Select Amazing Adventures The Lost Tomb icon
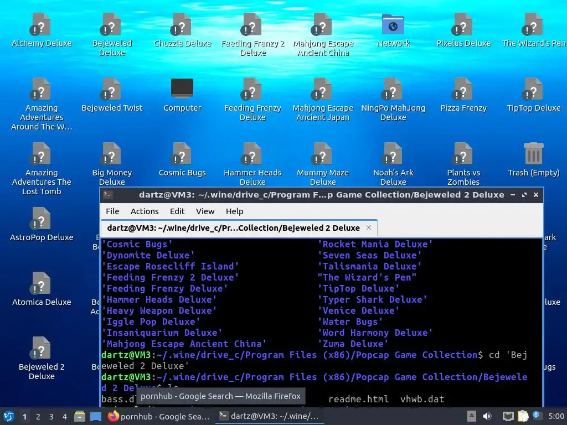Screen dimensions: 567x425 pyautogui.click(x=42, y=169)
